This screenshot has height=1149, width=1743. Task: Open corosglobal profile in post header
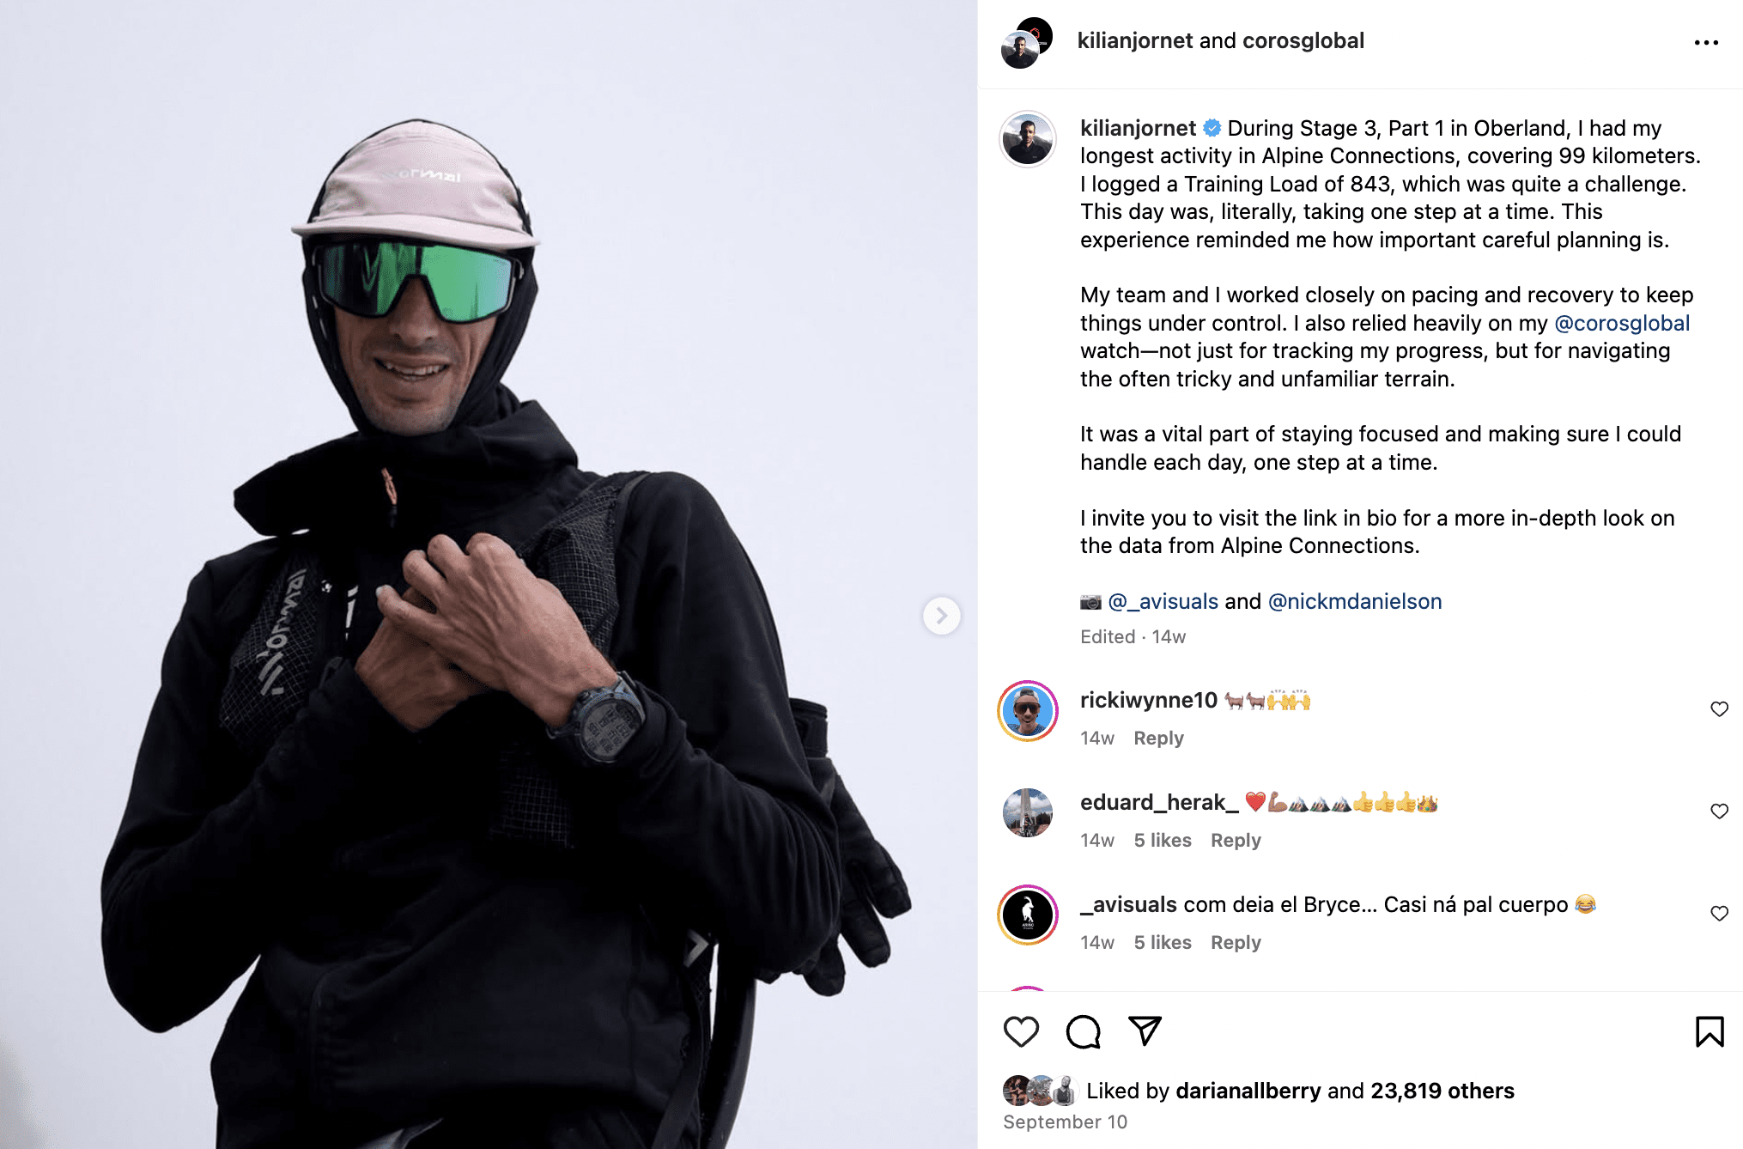pos(1303,40)
